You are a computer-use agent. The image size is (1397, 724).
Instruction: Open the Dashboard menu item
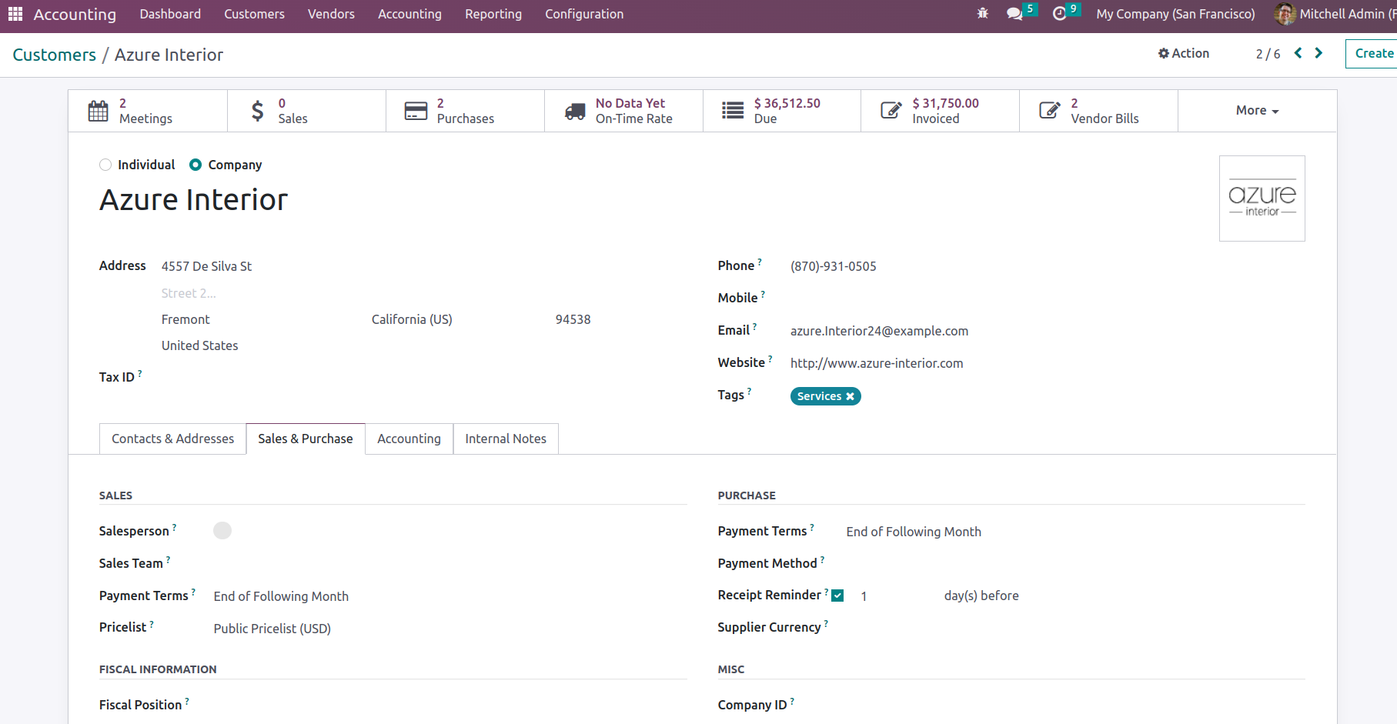pyautogui.click(x=170, y=14)
